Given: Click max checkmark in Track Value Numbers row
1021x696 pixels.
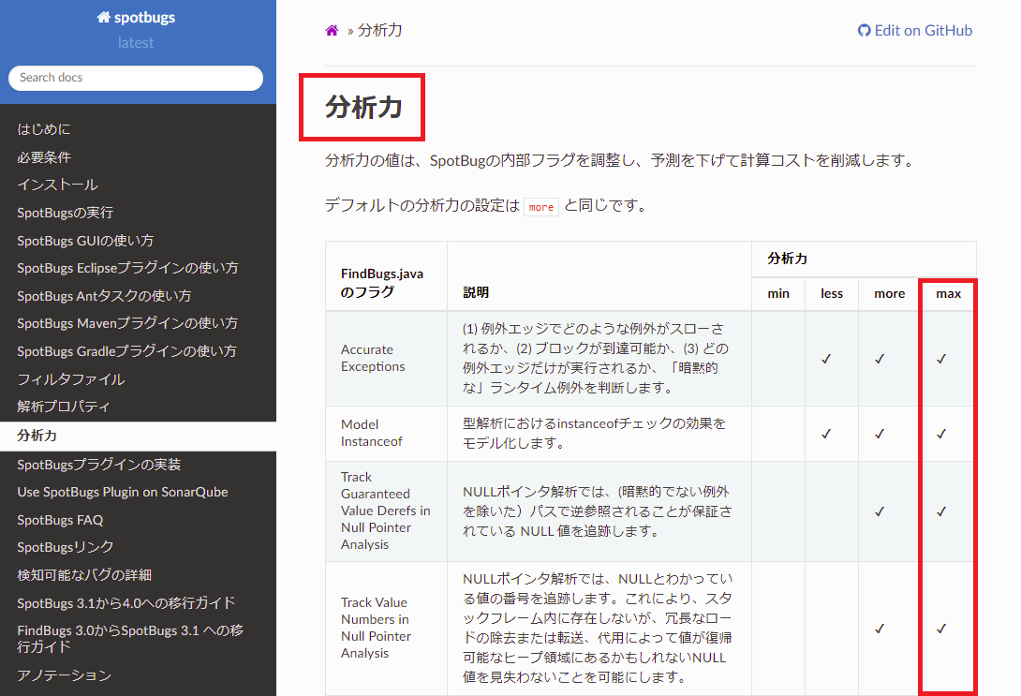Looking at the screenshot, I should (941, 629).
